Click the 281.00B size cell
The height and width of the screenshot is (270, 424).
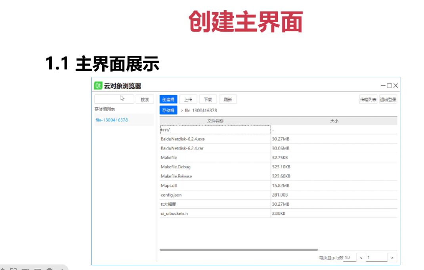coord(334,195)
